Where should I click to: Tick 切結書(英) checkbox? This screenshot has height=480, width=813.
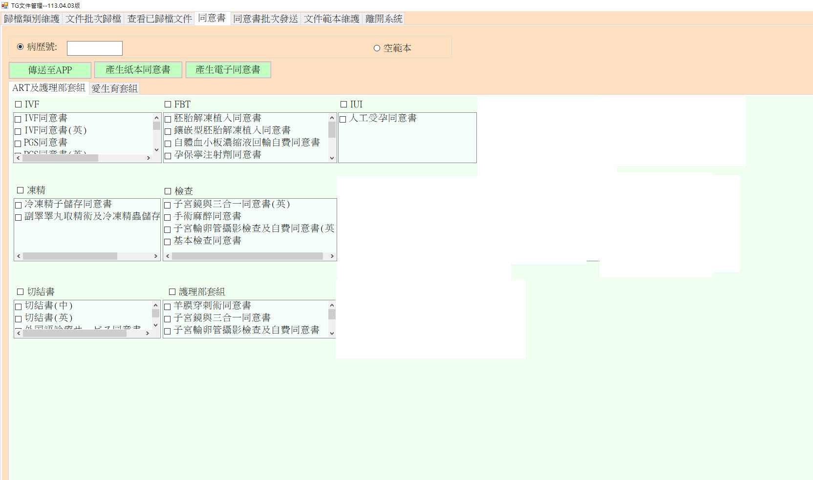pyautogui.click(x=18, y=319)
